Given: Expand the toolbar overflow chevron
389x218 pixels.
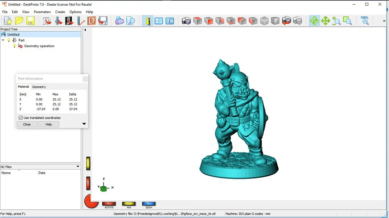Looking at the screenshot, I should [x=384, y=21].
